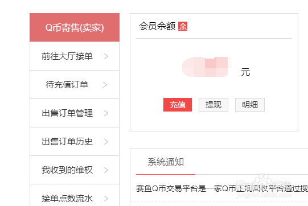Click the blurred balance amount
The image size is (308, 206).
[207, 67]
